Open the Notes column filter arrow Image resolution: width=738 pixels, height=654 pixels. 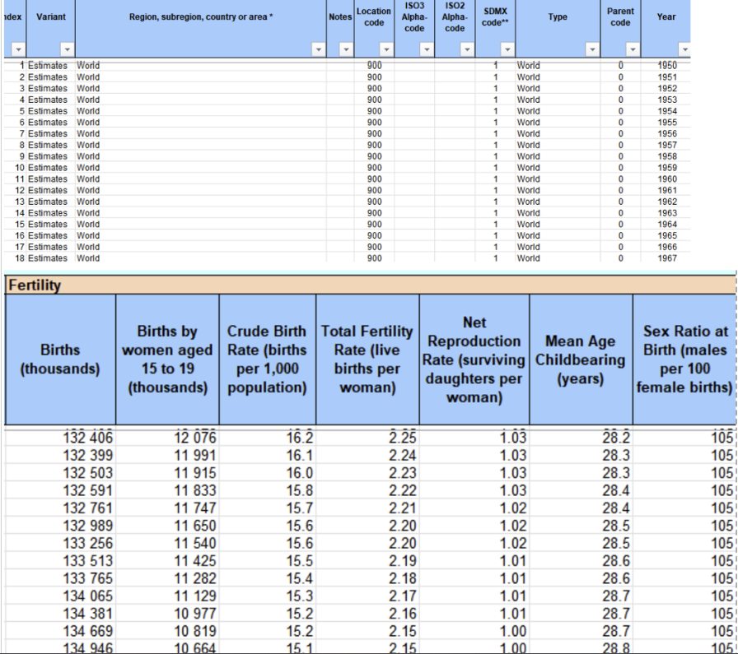346,49
